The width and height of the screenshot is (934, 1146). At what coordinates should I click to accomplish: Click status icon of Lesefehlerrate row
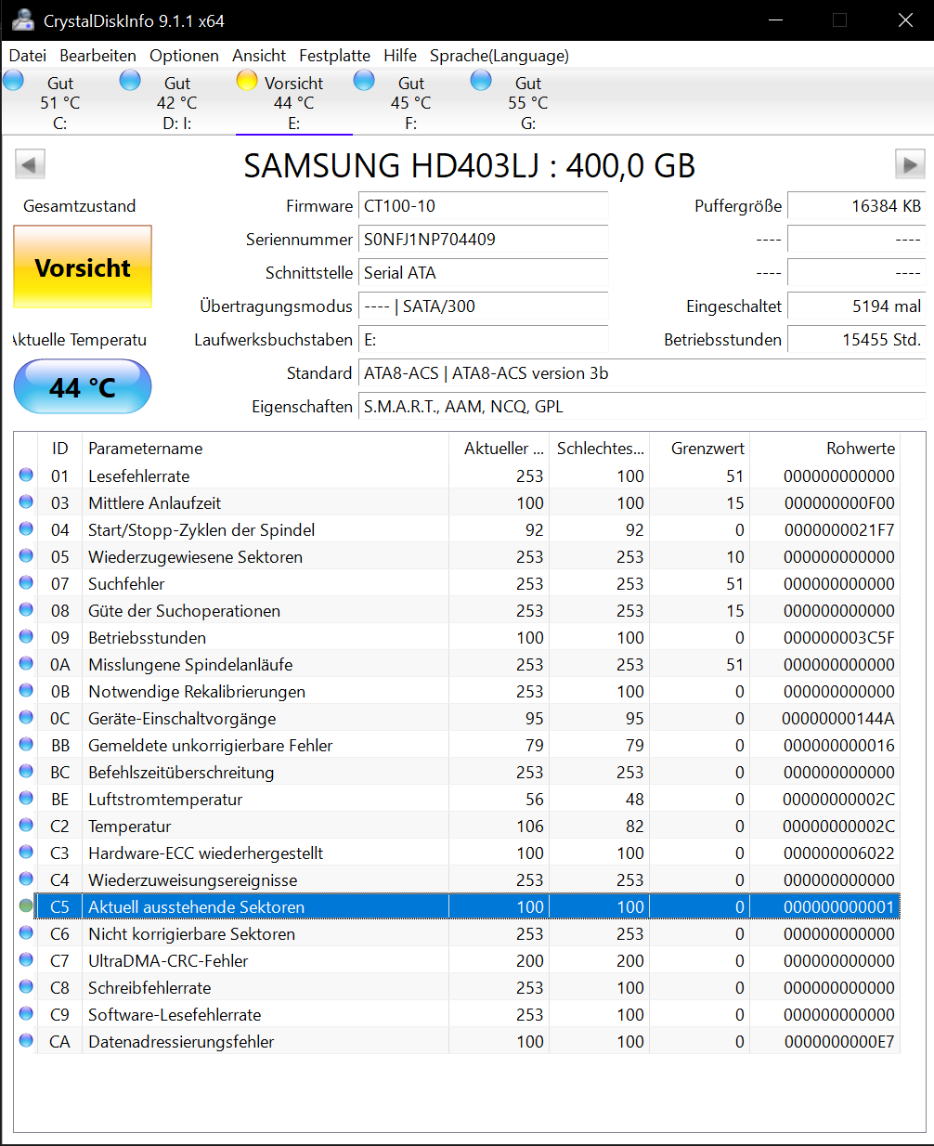[x=26, y=475]
